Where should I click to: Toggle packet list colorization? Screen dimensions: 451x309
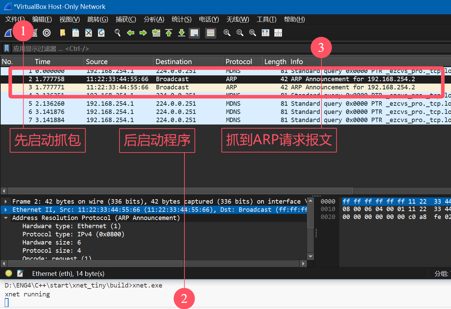(x=211, y=33)
